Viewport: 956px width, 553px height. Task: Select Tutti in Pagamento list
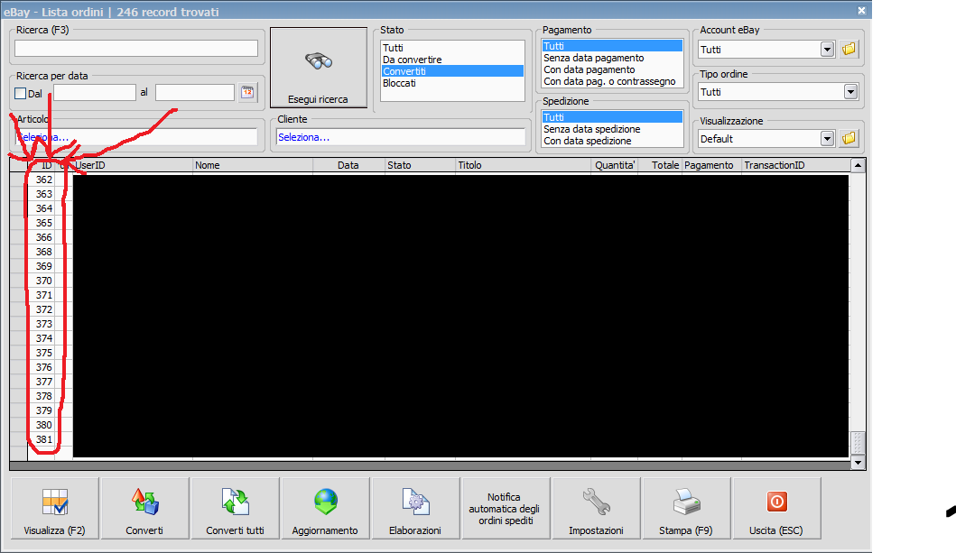[x=612, y=46]
